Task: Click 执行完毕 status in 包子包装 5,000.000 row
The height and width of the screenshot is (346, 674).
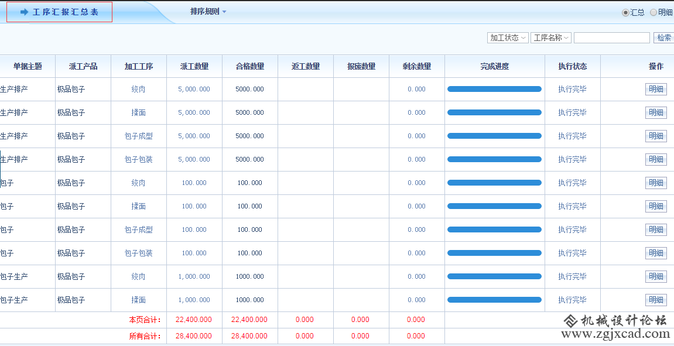Action: 572,159
